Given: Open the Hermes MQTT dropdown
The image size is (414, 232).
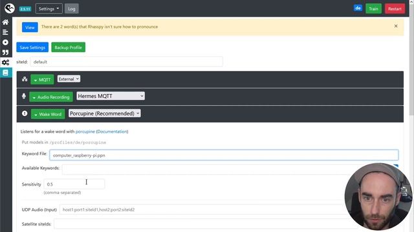Looking at the screenshot, I should [111, 96].
